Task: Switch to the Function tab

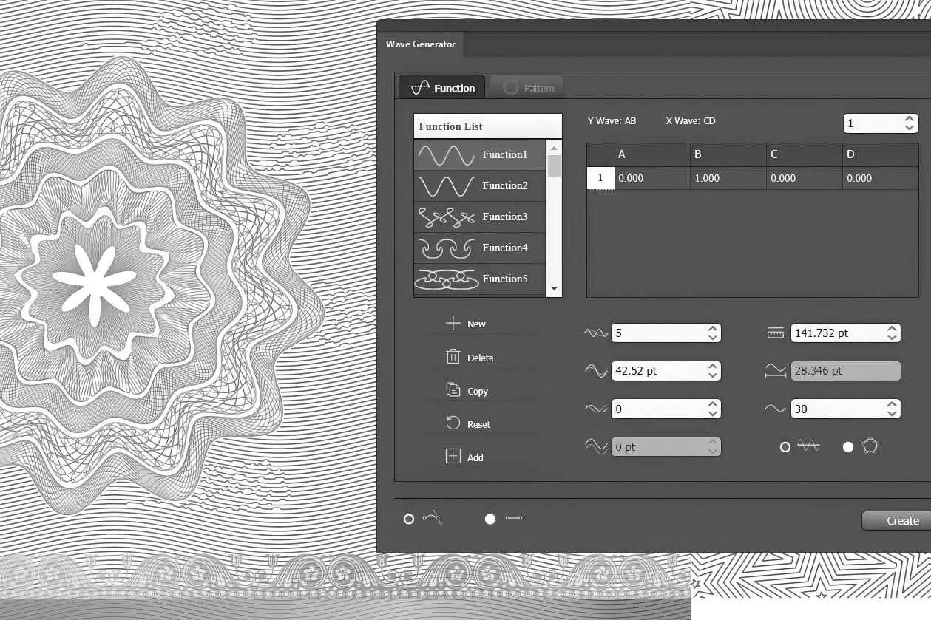Action: (442, 87)
